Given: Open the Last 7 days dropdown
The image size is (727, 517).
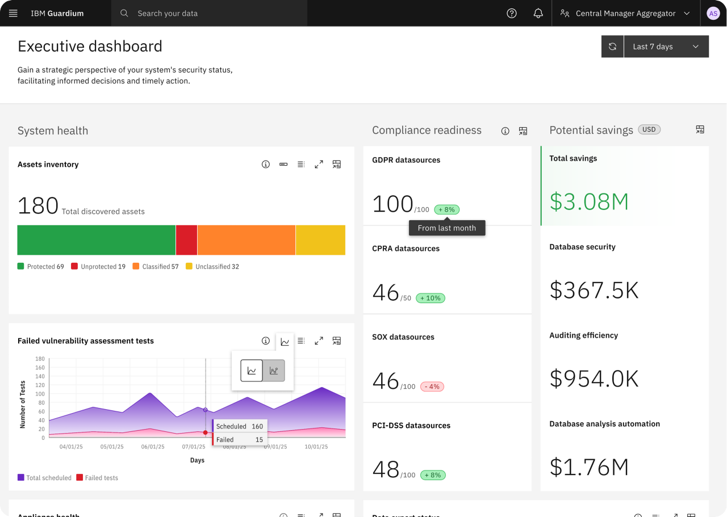Looking at the screenshot, I should point(666,47).
